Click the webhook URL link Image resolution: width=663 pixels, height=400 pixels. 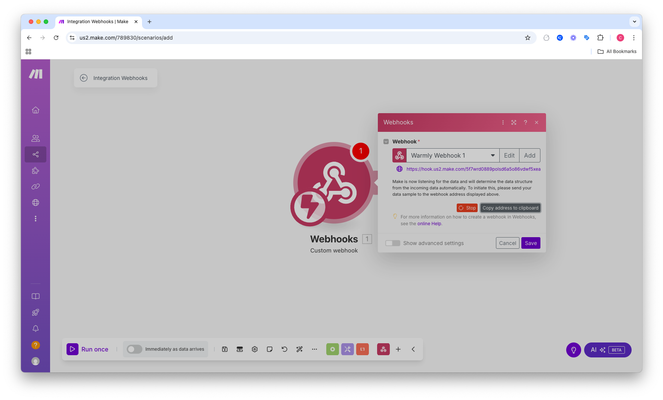click(x=473, y=169)
